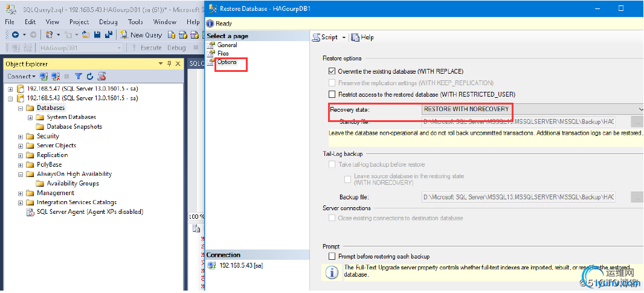Expand the Integration Services Catalogs folder

coord(21,202)
